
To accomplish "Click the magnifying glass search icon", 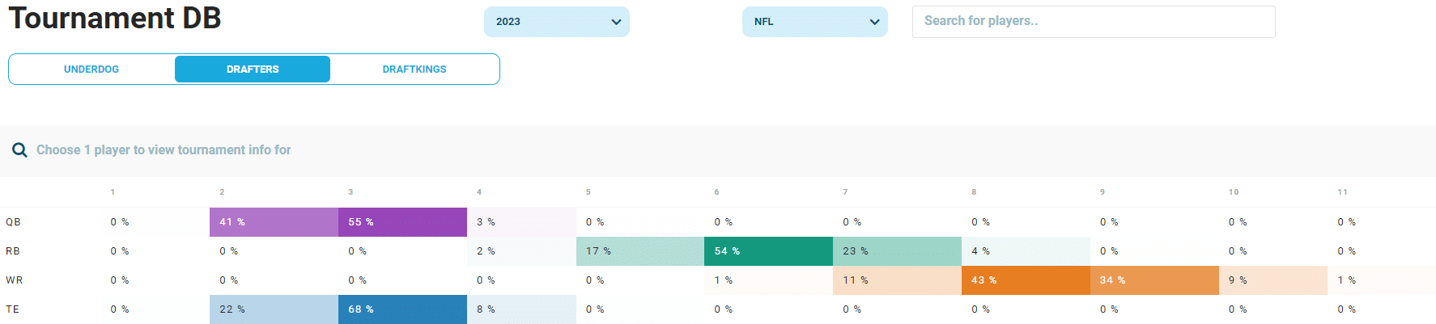I will click(x=20, y=150).
